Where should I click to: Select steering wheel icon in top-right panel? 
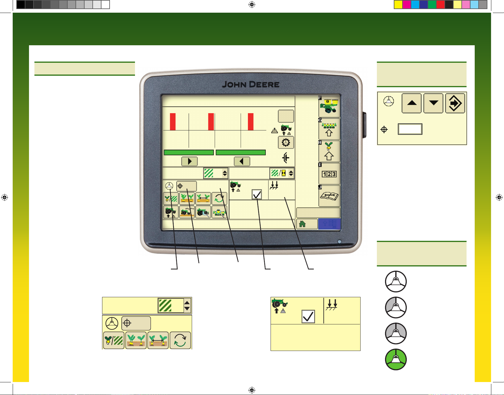[x=389, y=101]
